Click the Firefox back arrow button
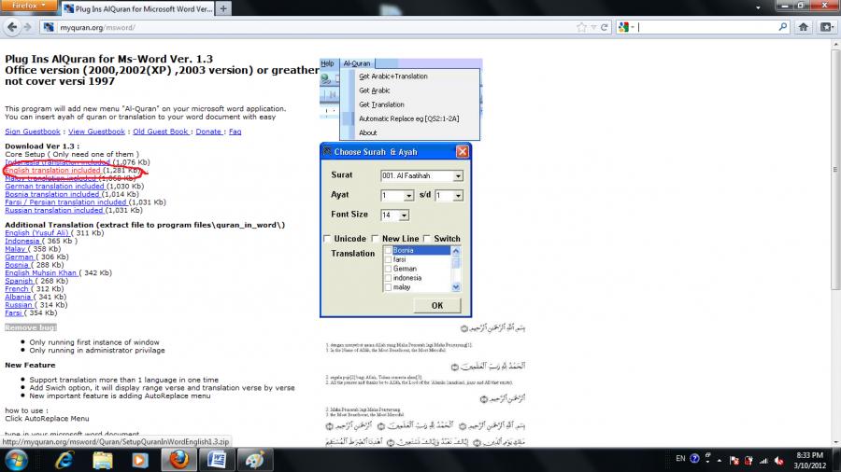This screenshot has height=472, width=841. tap(12, 27)
